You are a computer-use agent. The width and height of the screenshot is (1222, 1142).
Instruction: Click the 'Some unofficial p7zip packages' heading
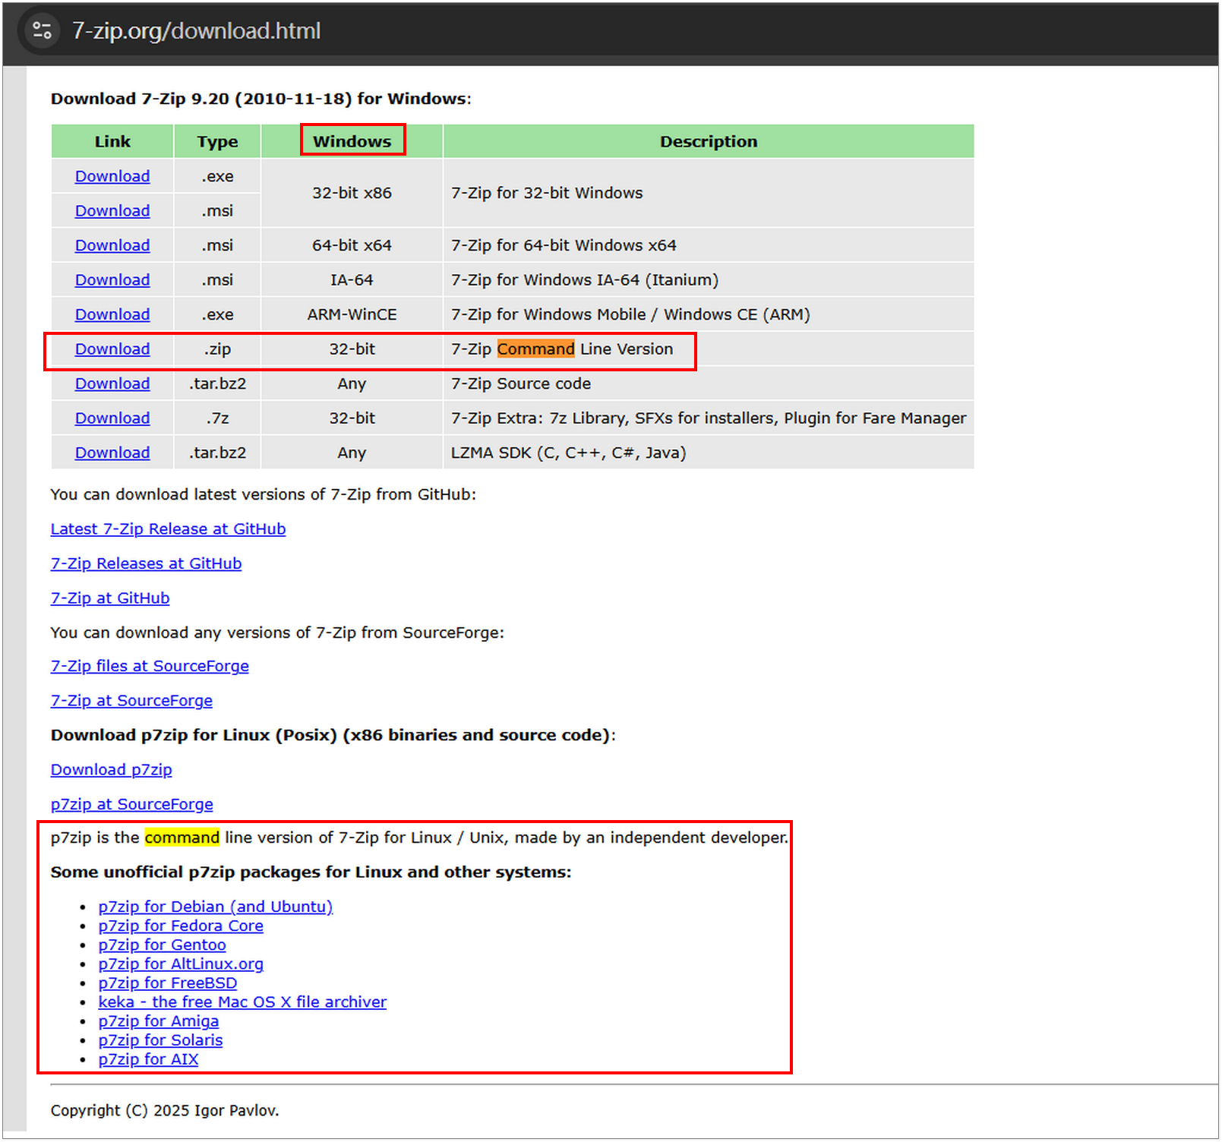[x=311, y=872]
